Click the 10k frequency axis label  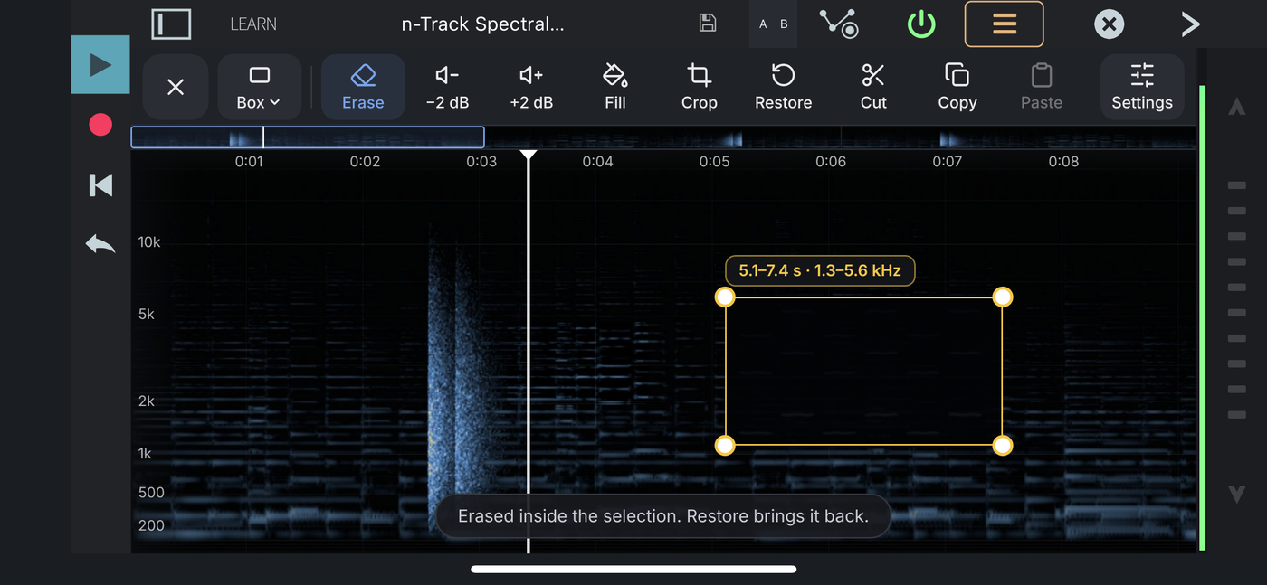pyautogui.click(x=149, y=242)
